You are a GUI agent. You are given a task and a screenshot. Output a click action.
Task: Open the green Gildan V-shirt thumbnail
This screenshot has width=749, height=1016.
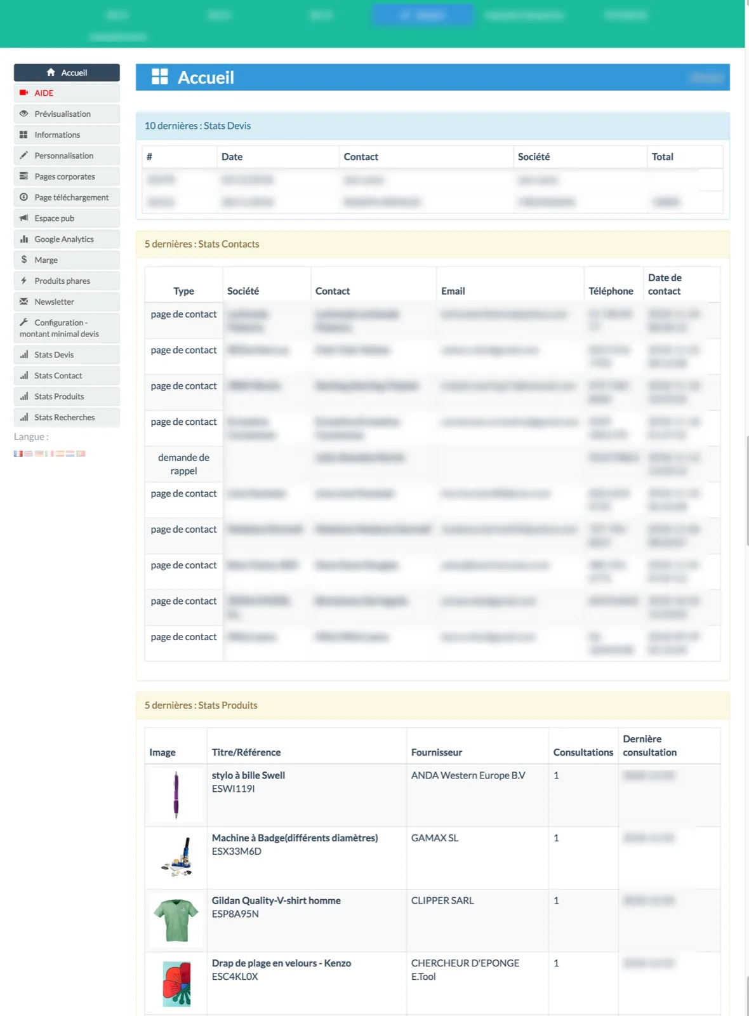[x=176, y=920]
